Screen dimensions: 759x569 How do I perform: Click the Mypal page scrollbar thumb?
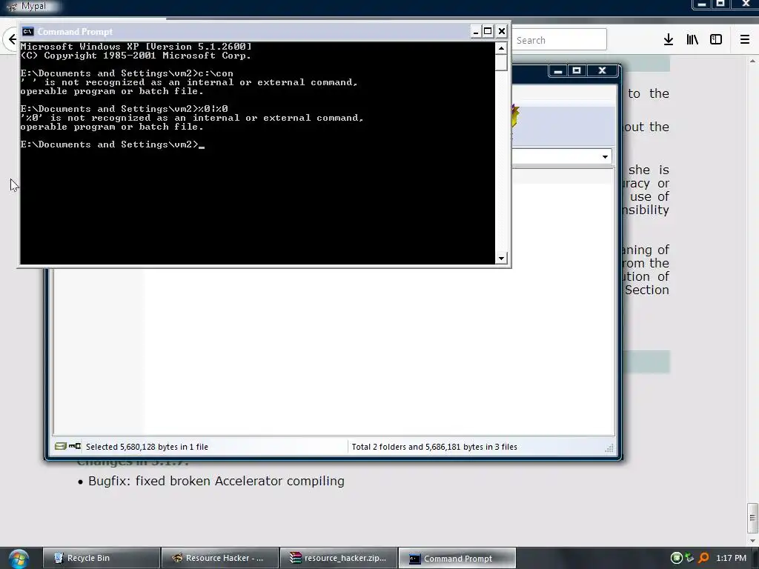[752, 517]
